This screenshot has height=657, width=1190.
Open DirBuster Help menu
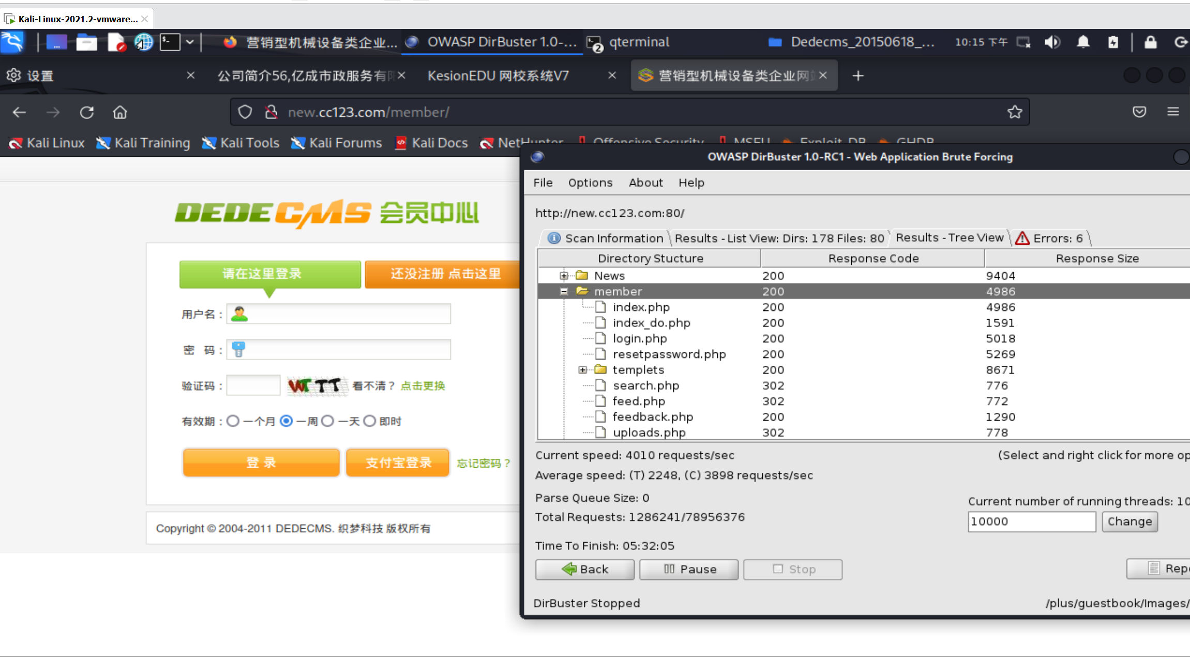pos(691,183)
